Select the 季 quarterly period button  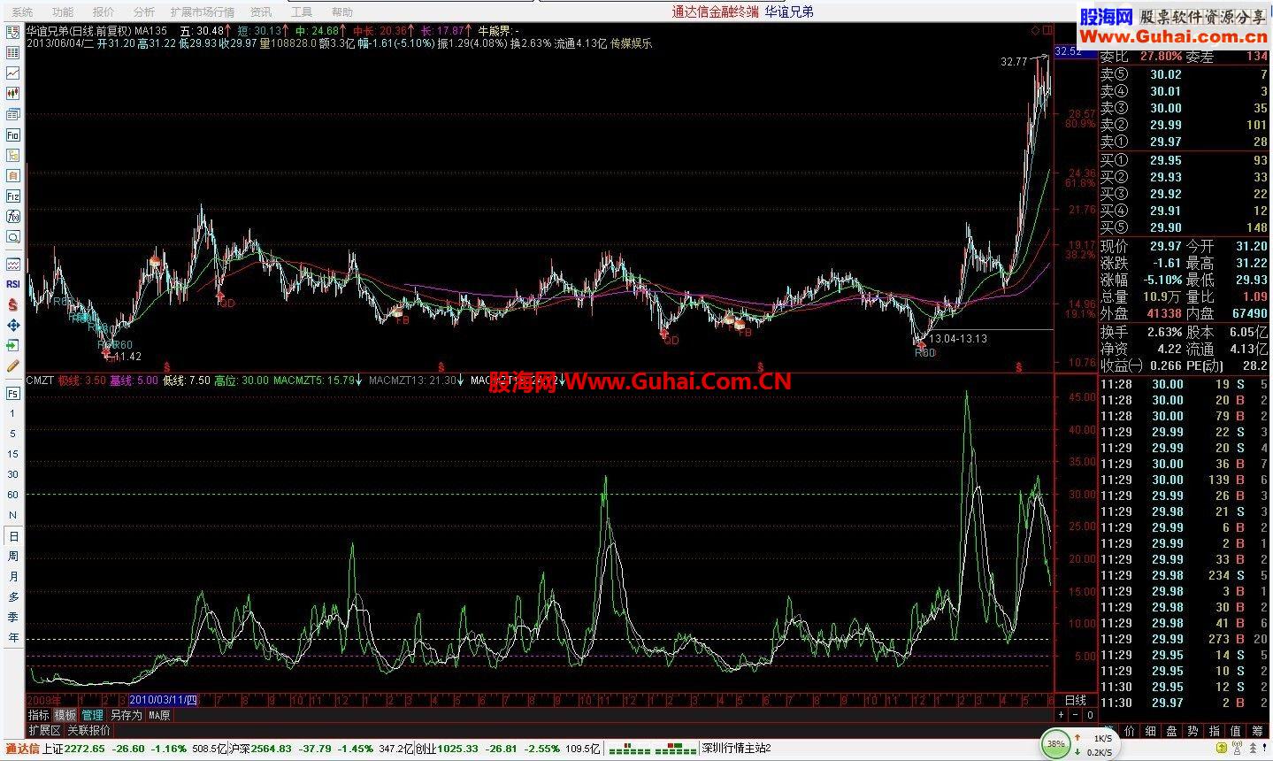pos(13,617)
